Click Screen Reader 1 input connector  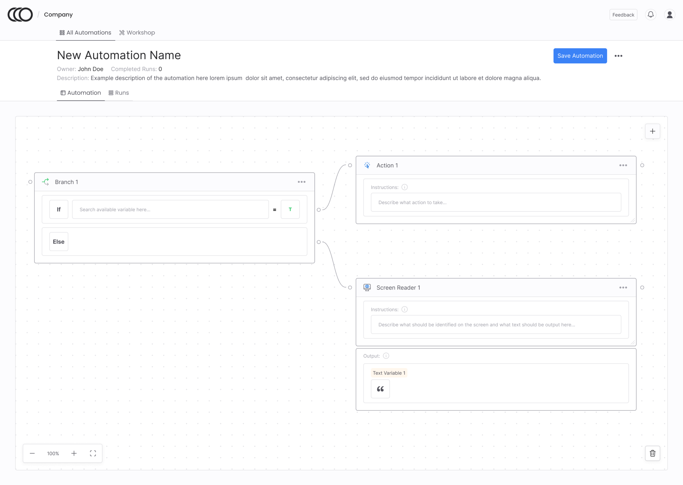click(x=350, y=288)
